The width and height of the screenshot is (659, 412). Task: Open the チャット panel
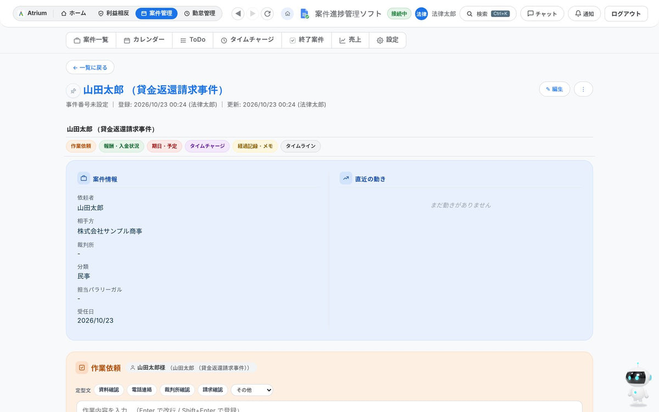click(x=542, y=14)
